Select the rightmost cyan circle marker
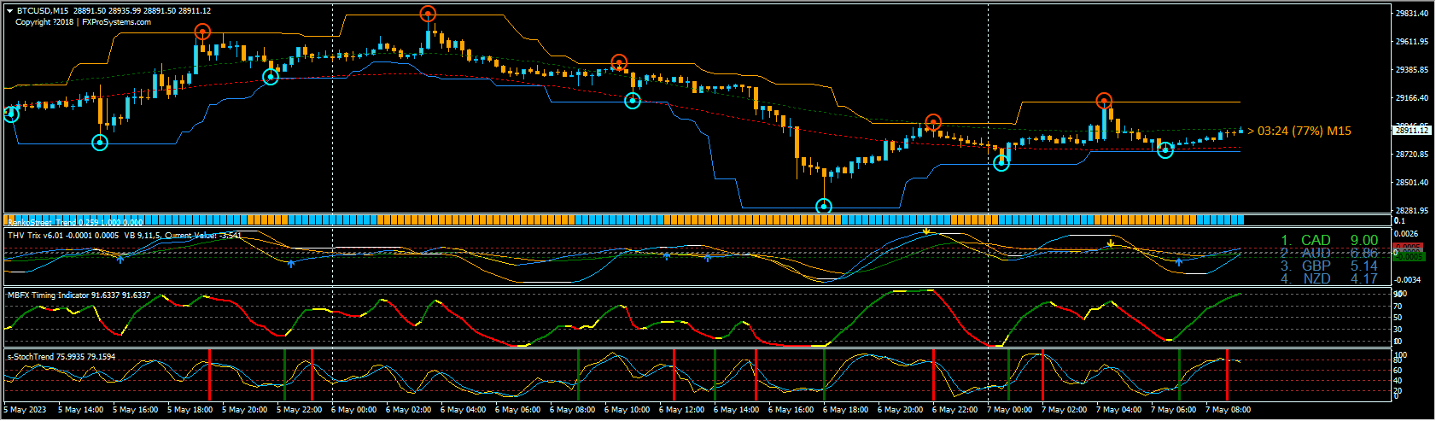 point(1165,150)
